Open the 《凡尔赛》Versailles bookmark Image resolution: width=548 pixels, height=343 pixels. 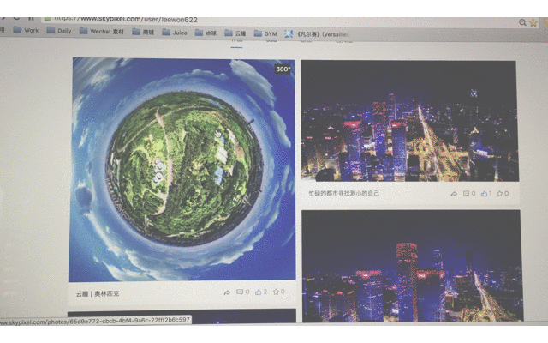pos(317,34)
